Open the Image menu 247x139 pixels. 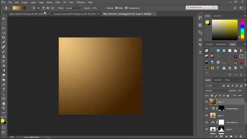(24, 2)
